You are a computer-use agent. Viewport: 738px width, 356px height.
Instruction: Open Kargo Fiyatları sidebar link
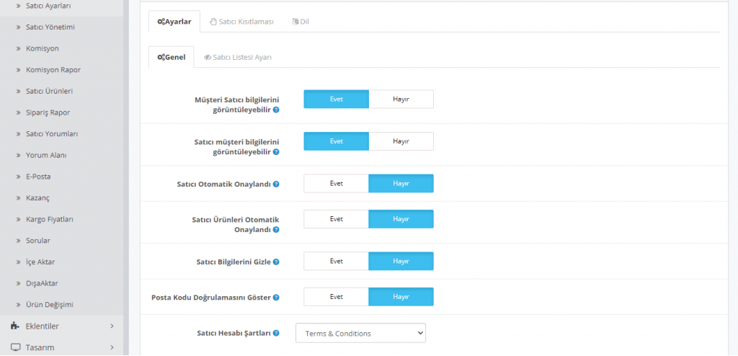49,219
